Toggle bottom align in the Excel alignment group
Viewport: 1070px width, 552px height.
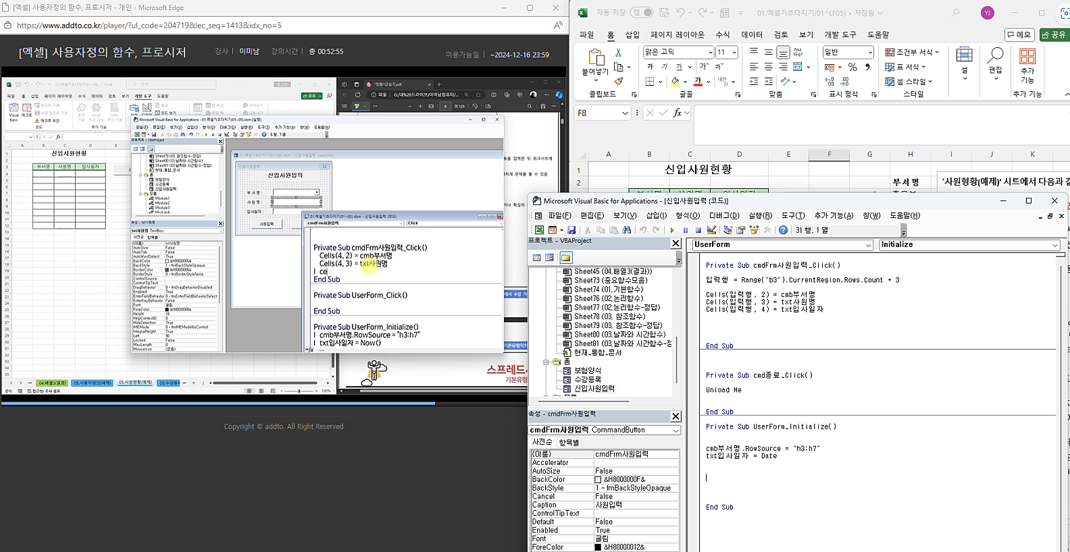click(783, 52)
